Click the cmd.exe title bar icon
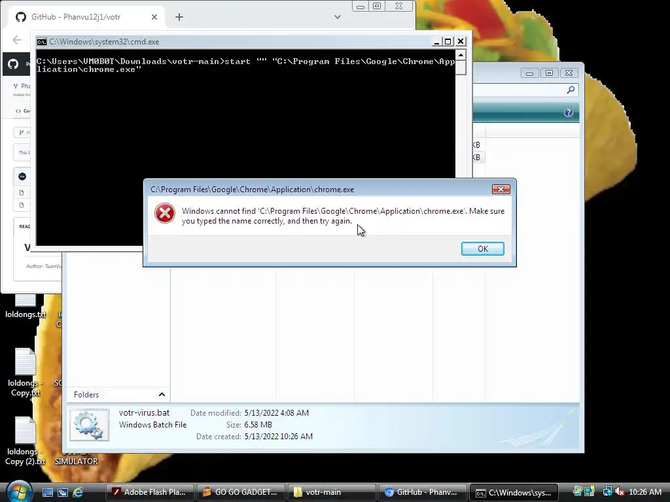Screen dimensions: 670x502 coord(41,41)
